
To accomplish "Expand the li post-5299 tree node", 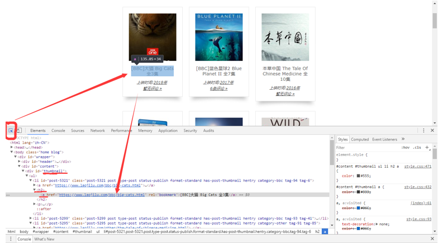I will tap(31, 218).
